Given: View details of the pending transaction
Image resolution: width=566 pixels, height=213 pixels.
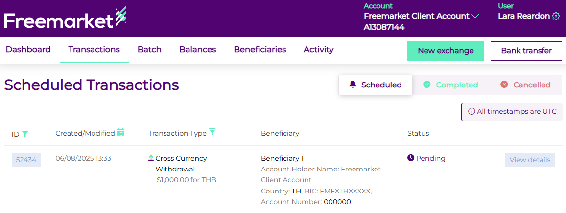Looking at the screenshot, I should pyautogui.click(x=530, y=160).
